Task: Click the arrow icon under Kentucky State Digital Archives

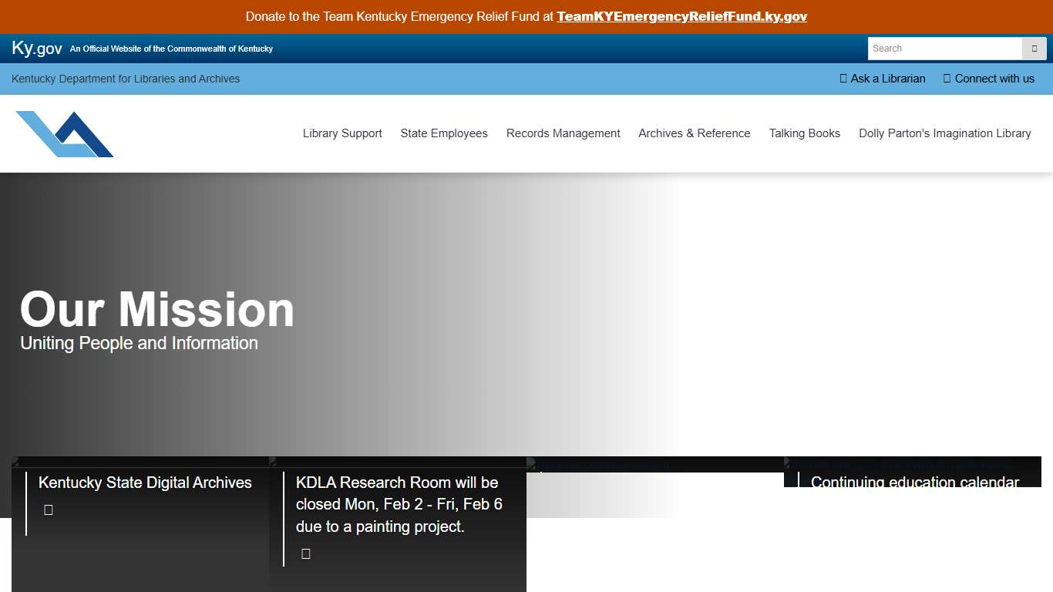Action: (49, 510)
